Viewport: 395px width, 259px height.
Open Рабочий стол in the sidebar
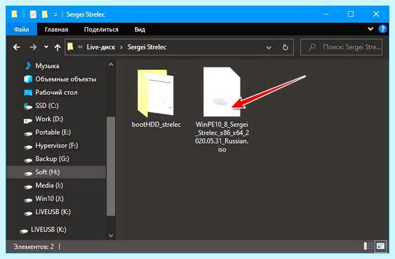pyautogui.click(x=56, y=92)
